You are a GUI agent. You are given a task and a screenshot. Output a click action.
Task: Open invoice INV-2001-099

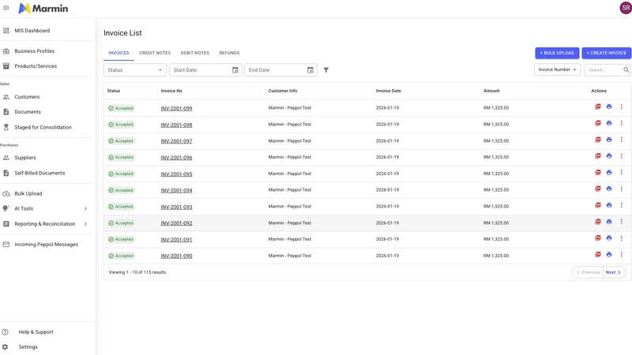pos(176,108)
